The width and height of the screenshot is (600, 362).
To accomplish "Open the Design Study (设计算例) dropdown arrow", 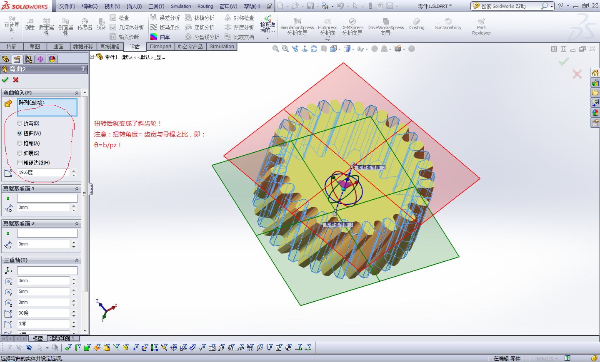I will tap(12, 38).
